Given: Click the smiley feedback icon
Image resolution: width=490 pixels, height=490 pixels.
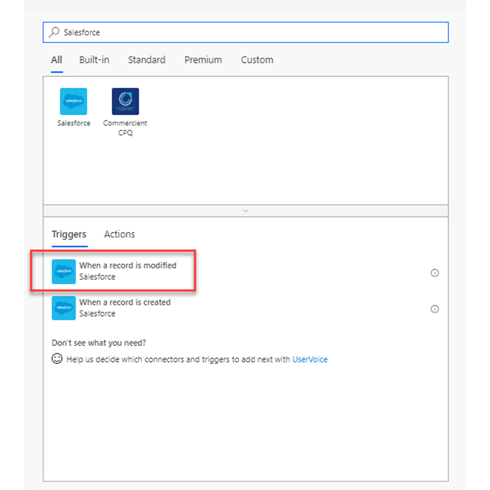Looking at the screenshot, I should tap(57, 358).
